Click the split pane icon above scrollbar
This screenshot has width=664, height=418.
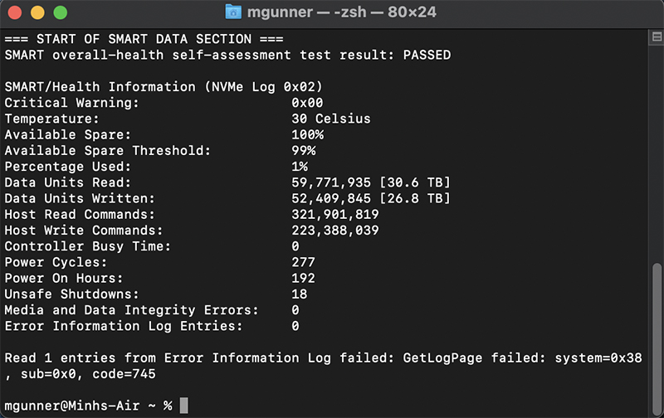pyautogui.click(x=657, y=36)
